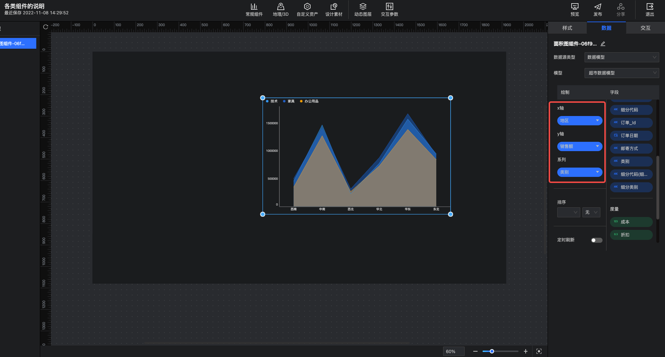Select the 细分类别 field
The width and height of the screenshot is (665, 357).
(x=631, y=187)
